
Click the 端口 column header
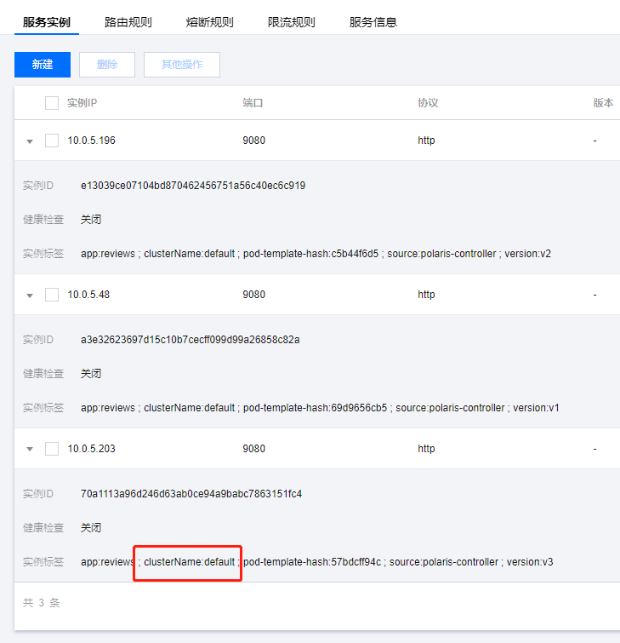click(x=253, y=103)
